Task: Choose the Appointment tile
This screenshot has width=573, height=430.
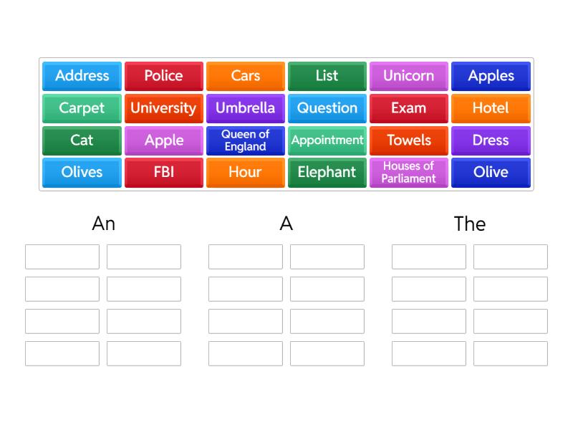Action: pyautogui.click(x=327, y=140)
